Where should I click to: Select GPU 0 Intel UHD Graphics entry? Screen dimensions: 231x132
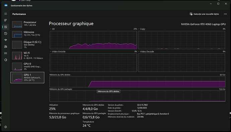click(27, 66)
